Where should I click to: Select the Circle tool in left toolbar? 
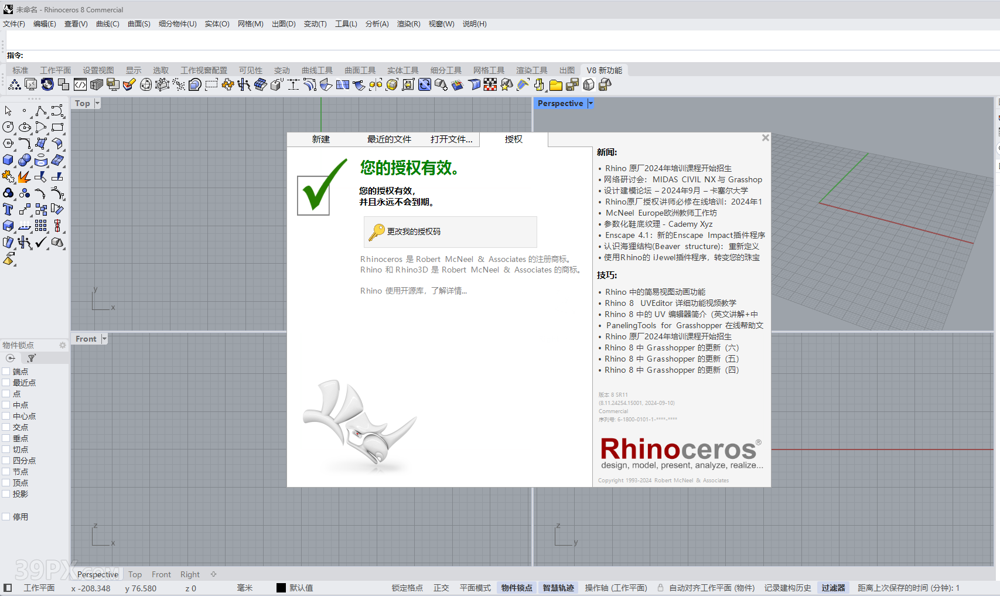pos(8,127)
